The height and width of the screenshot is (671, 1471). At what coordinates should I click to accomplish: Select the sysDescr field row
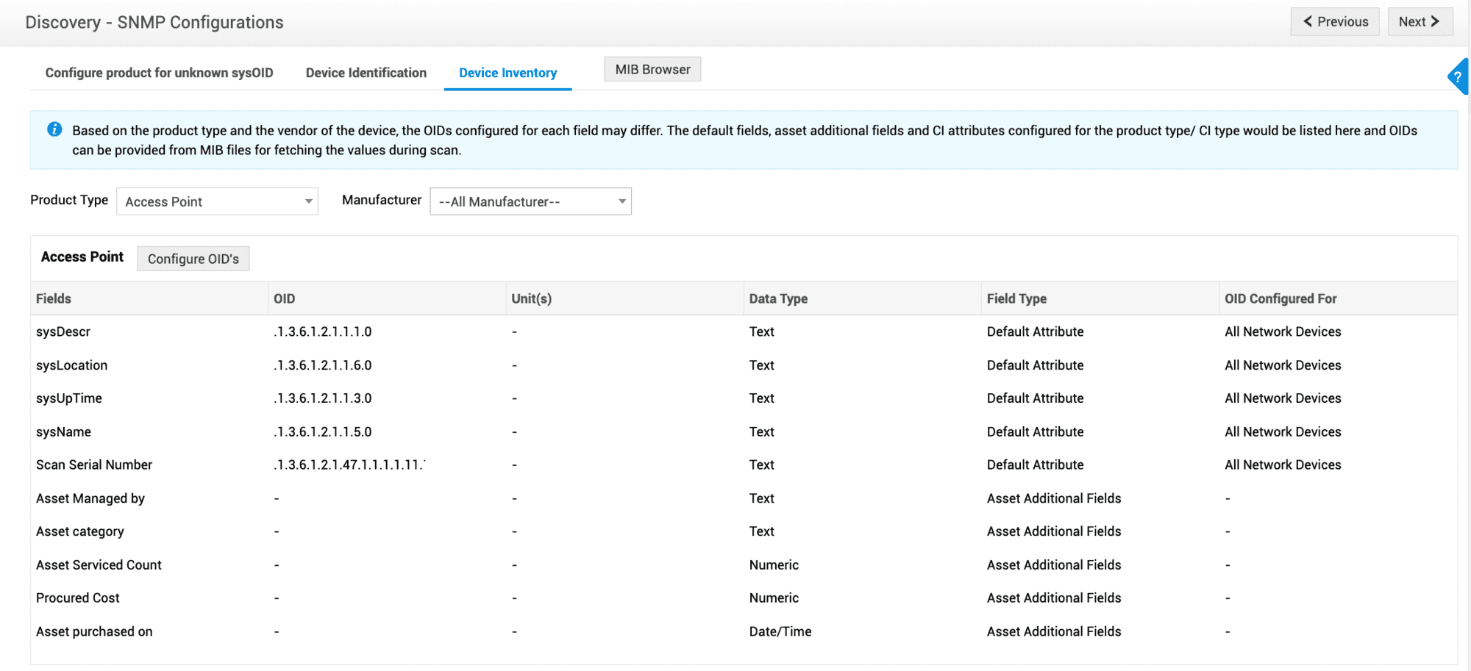point(63,331)
